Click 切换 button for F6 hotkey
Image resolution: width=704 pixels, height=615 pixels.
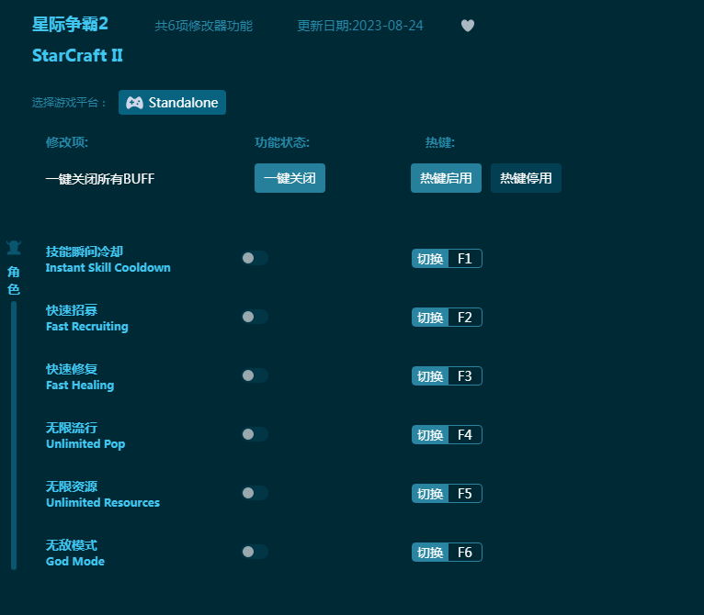430,553
